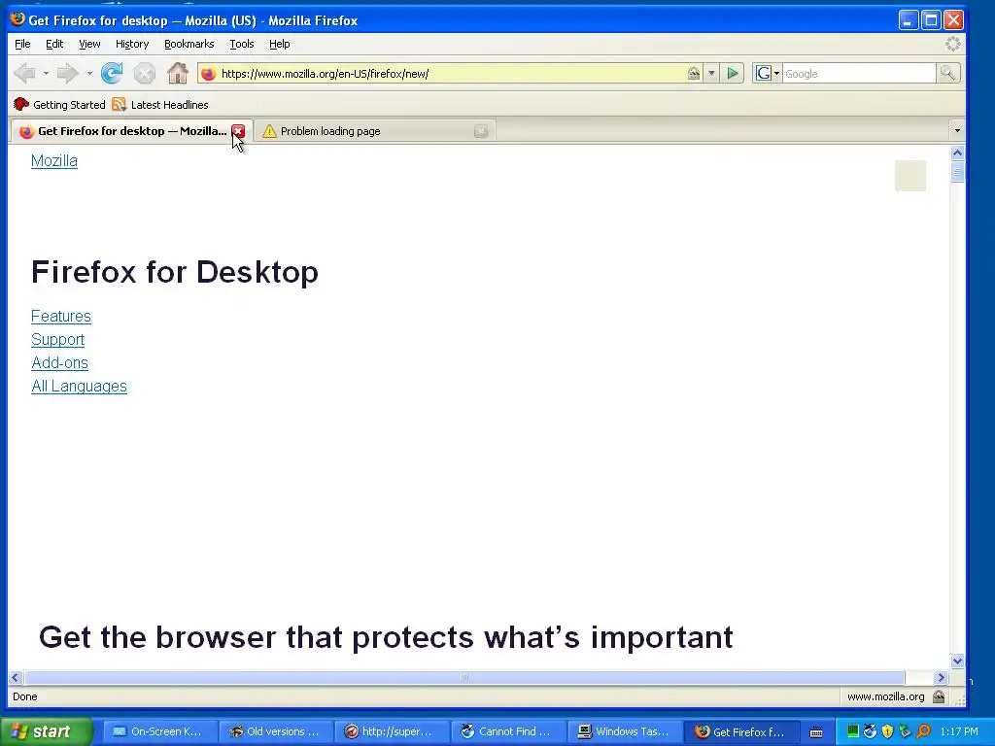Open the search engine selector dropdown

(x=768, y=74)
